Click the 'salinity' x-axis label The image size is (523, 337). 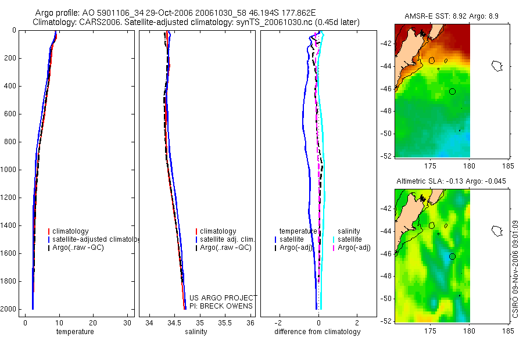196,332
